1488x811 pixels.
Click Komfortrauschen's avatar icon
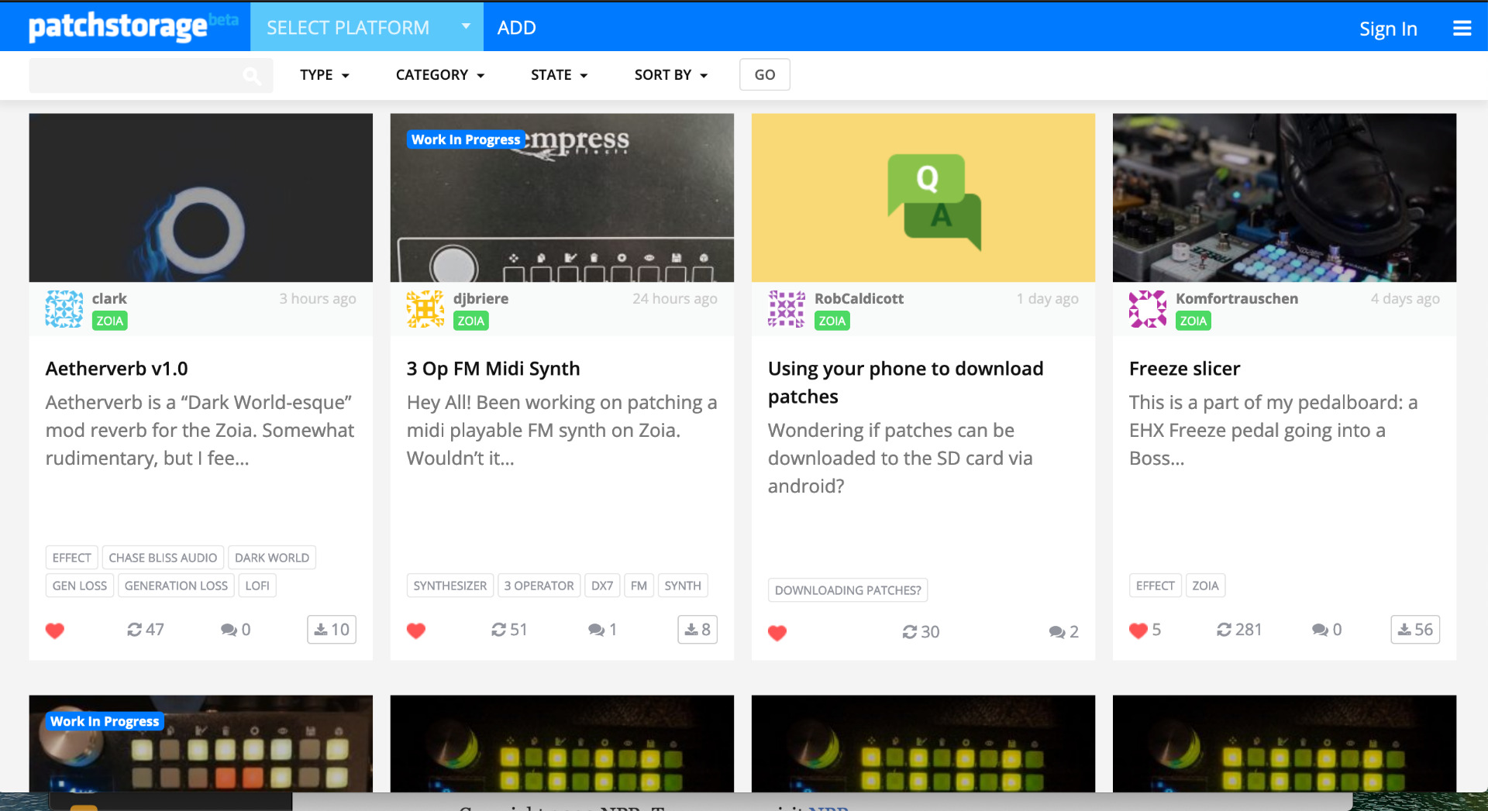[1147, 309]
